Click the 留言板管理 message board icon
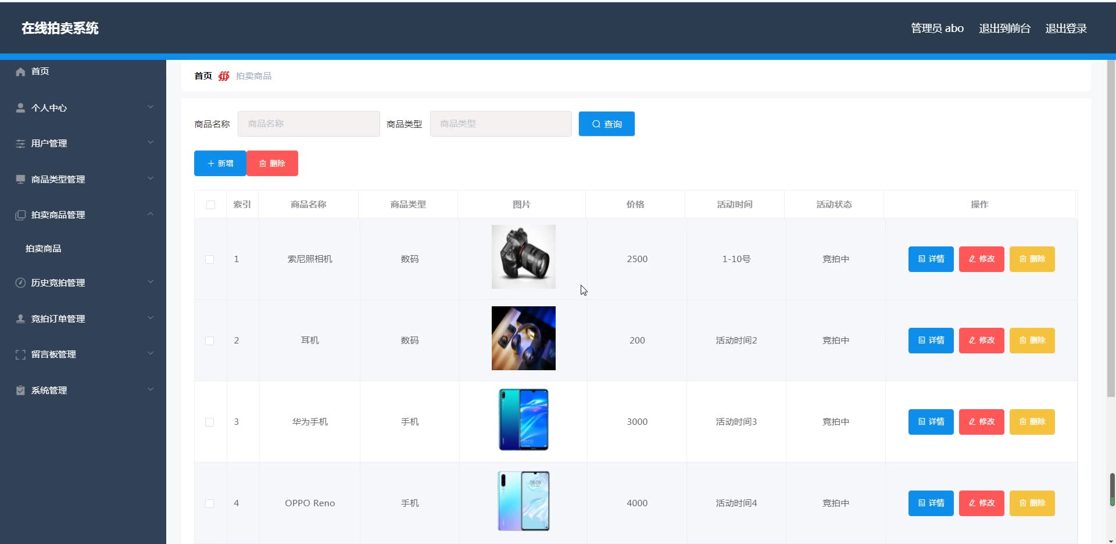This screenshot has width=1116, height=544. (x=20, y=354)
